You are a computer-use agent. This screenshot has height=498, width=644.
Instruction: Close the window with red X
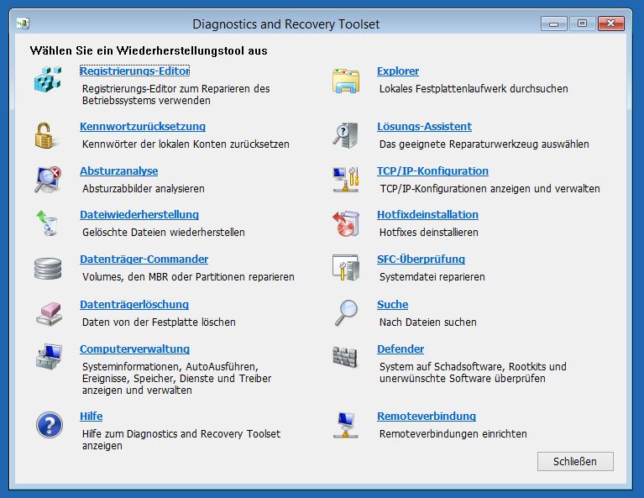(x=610, y=24)
